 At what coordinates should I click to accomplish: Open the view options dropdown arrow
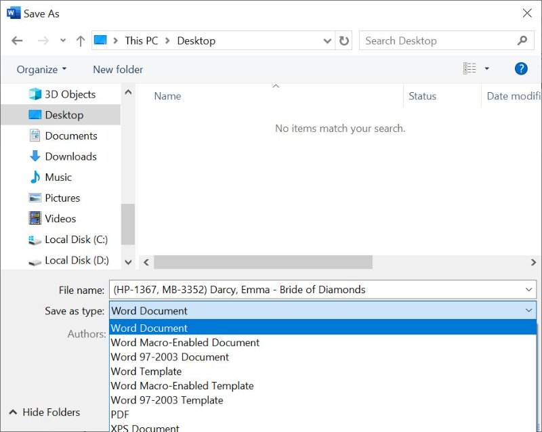pos(486,68)
